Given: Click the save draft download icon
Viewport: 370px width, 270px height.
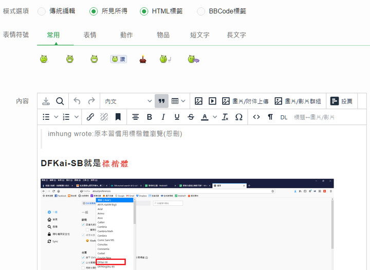Looking at the screenshot, I should [46, 101].
